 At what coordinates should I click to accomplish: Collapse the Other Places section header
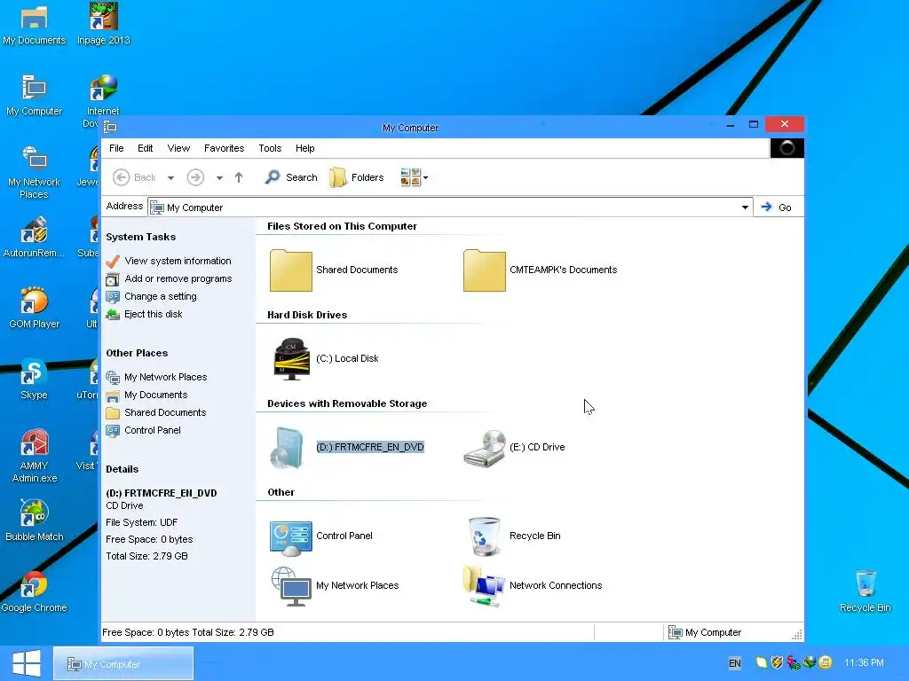click(x=137, y=353)
